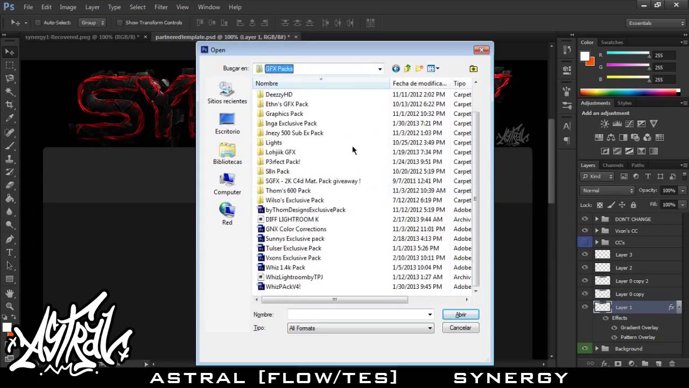Viewport: 689px width, 388px height.
Task: Open Escritorio shortcut in places bar
Action: [227, 123]
